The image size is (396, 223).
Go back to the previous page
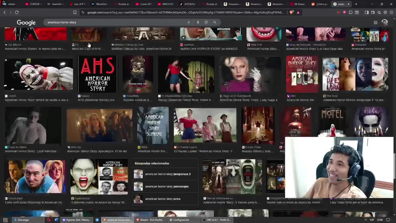pyautogui.click(x=4, y=12)
